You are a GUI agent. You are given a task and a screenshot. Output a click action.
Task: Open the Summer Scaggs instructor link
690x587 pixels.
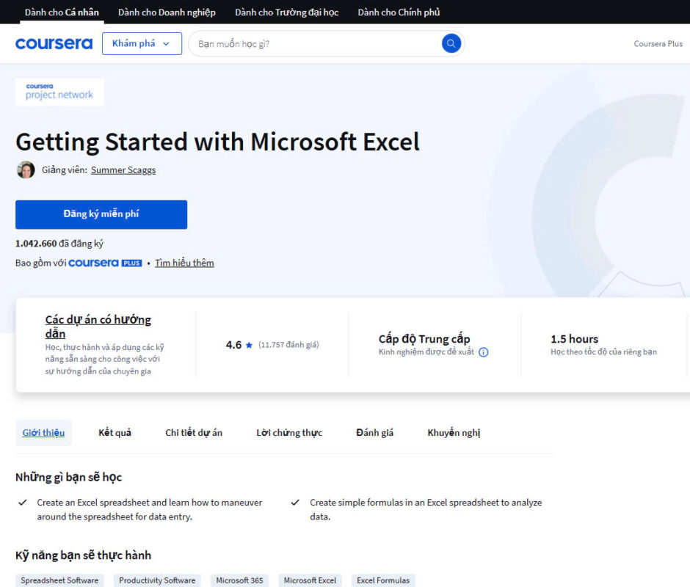coord(123,169)
